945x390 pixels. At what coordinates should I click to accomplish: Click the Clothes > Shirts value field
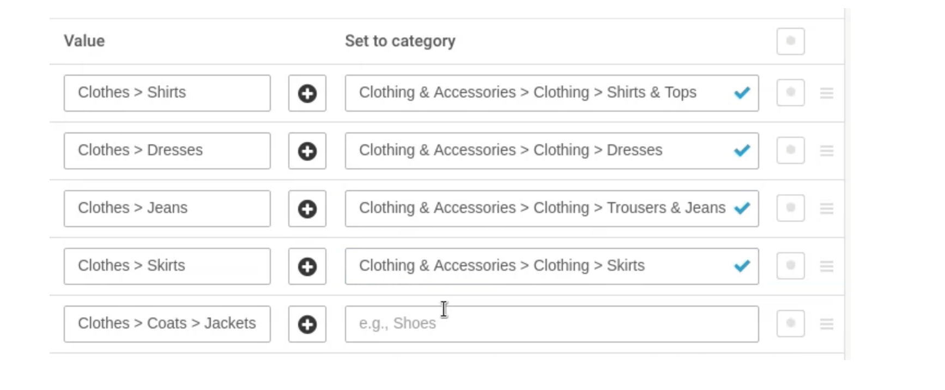(166, 93)
